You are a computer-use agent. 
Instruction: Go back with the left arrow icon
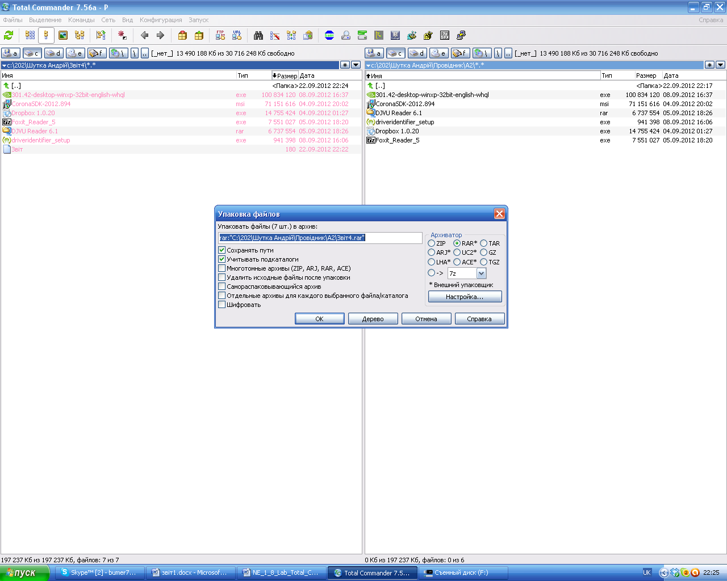[144, 35]
